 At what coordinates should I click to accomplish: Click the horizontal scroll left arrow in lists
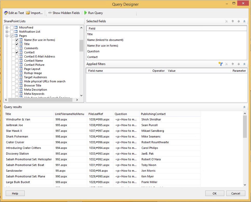tap(6, 100)
